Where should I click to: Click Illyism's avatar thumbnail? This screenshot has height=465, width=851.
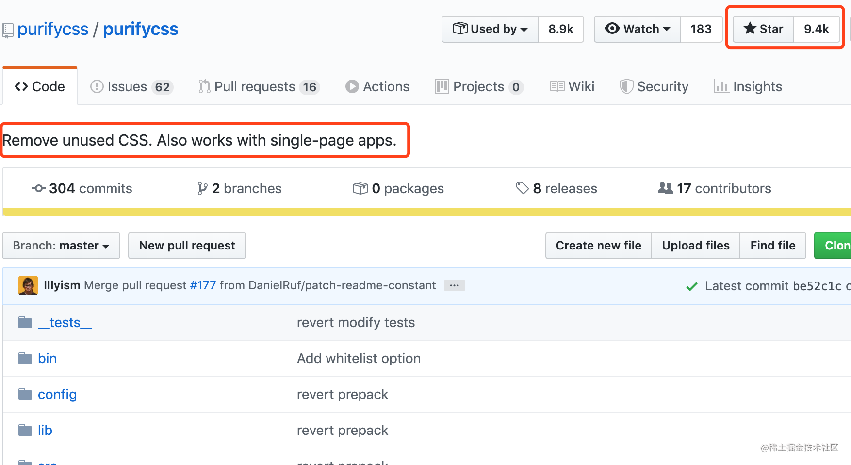pyautogui.click(x=28, y=285)
